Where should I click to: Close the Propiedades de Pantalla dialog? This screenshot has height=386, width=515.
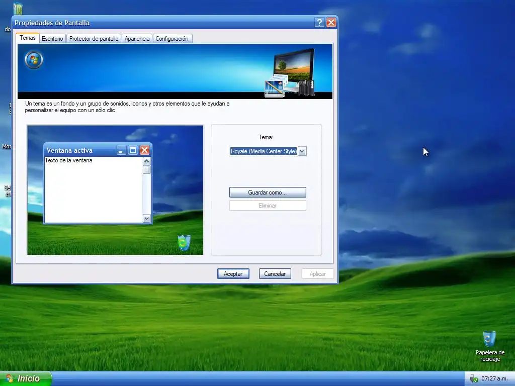[331, 23]
